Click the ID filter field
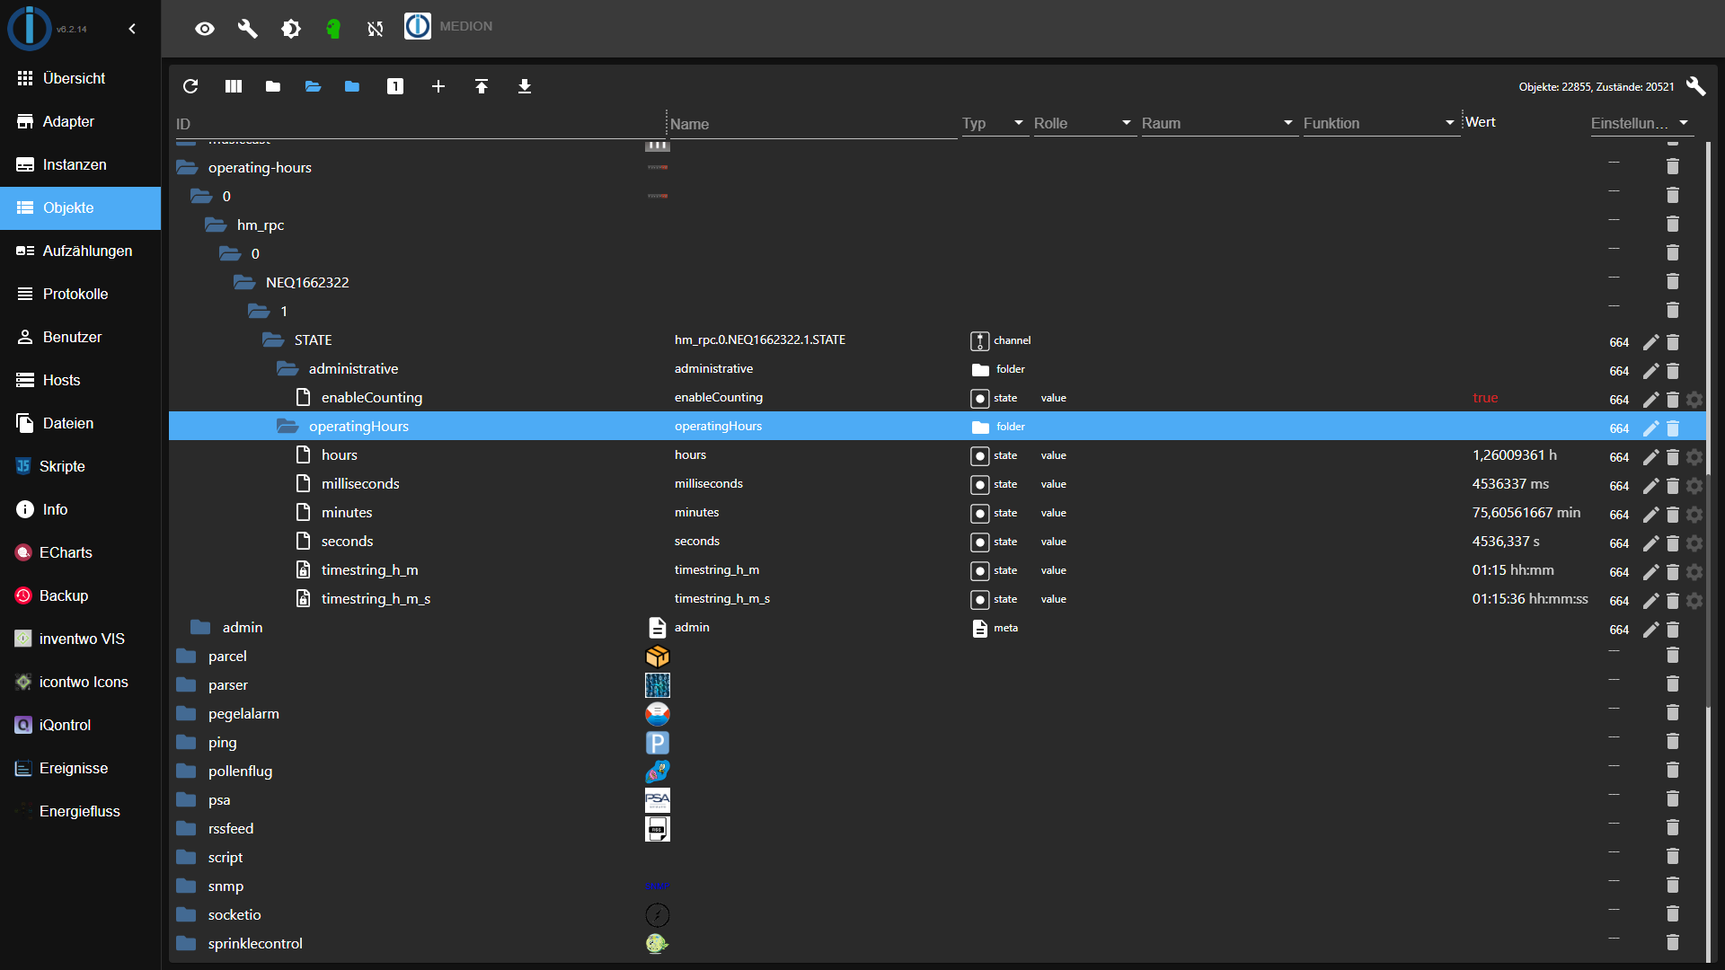 [419, 124]
